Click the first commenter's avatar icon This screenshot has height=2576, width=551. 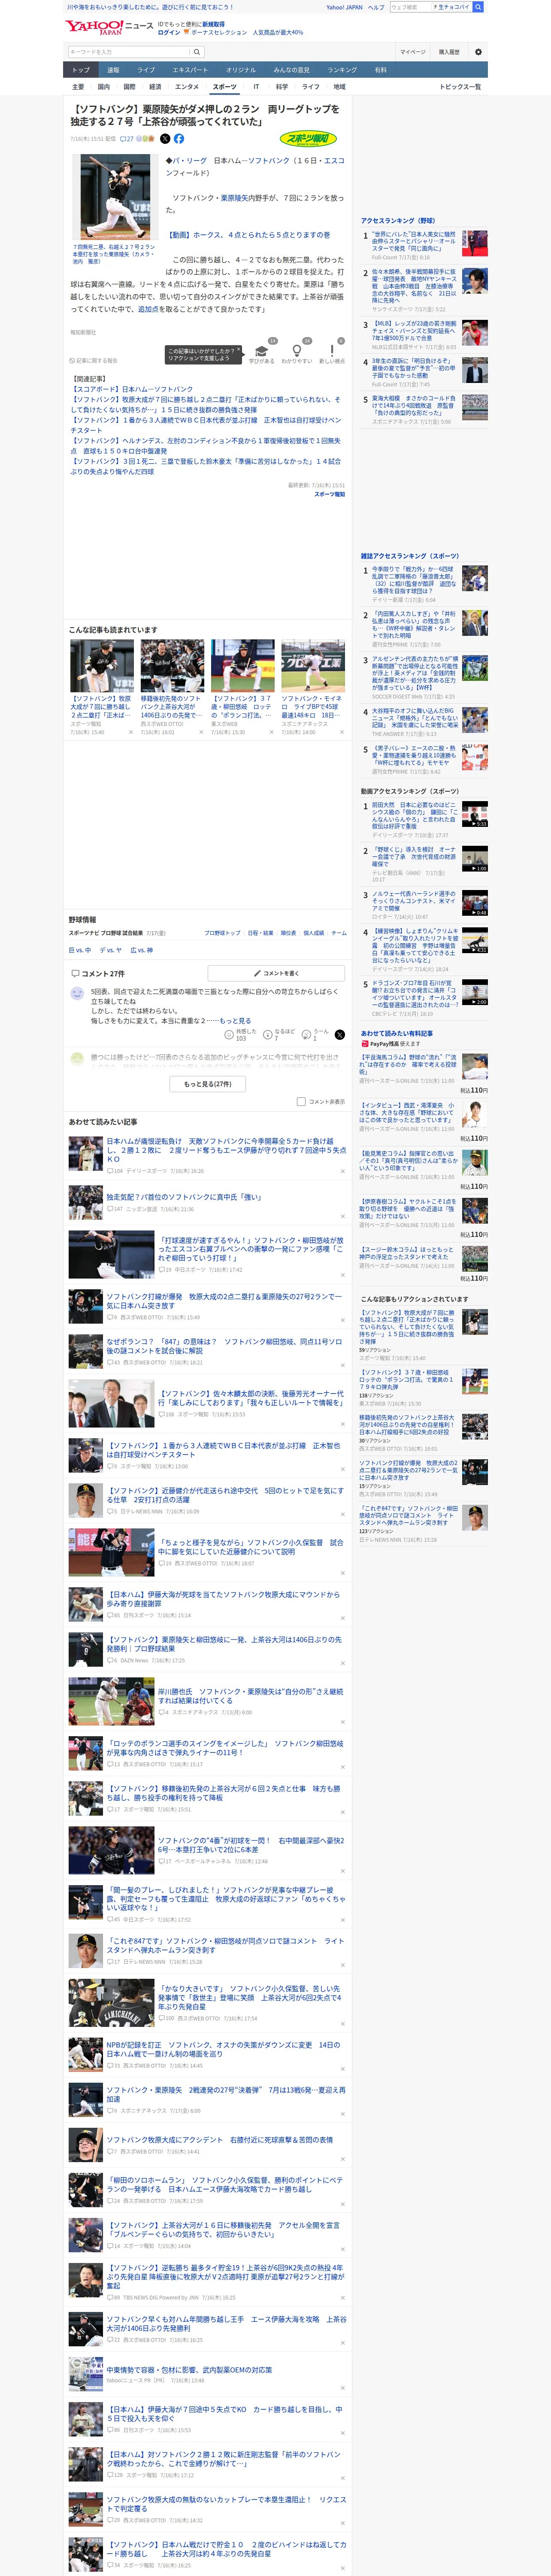pyautogui.click(x=77, y=994)
